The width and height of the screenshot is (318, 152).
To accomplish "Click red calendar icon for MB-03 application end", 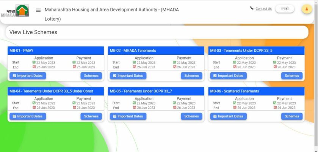I will (235, 67).
